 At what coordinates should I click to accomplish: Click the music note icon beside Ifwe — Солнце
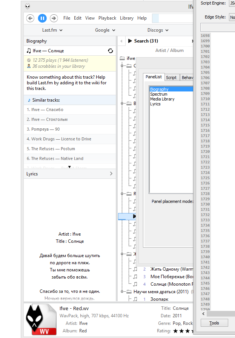coord(29,51)
